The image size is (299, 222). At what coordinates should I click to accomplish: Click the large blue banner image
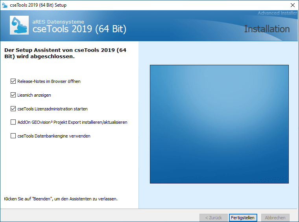(x=219, y=124)
